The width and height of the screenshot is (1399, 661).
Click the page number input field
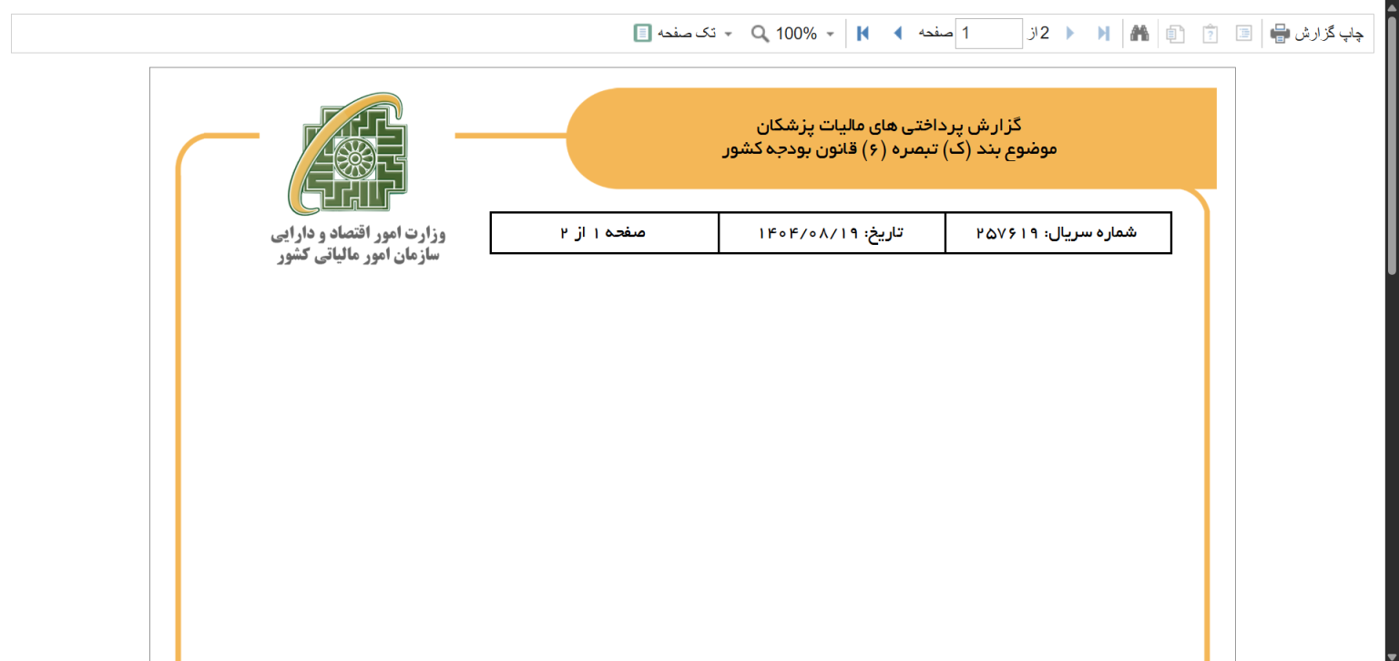989,34
